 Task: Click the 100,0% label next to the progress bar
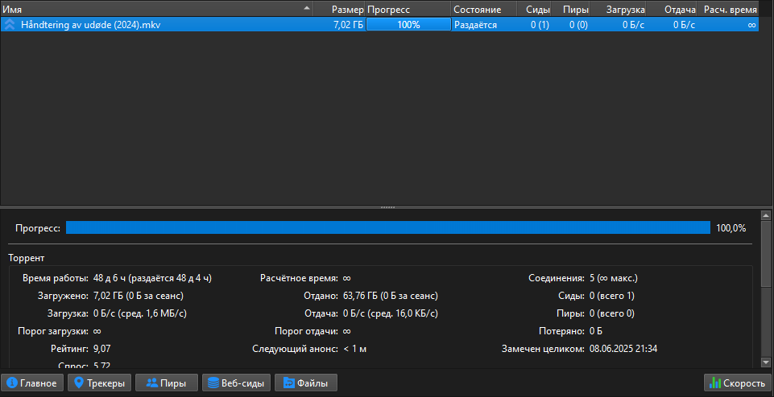pos(731,228)
